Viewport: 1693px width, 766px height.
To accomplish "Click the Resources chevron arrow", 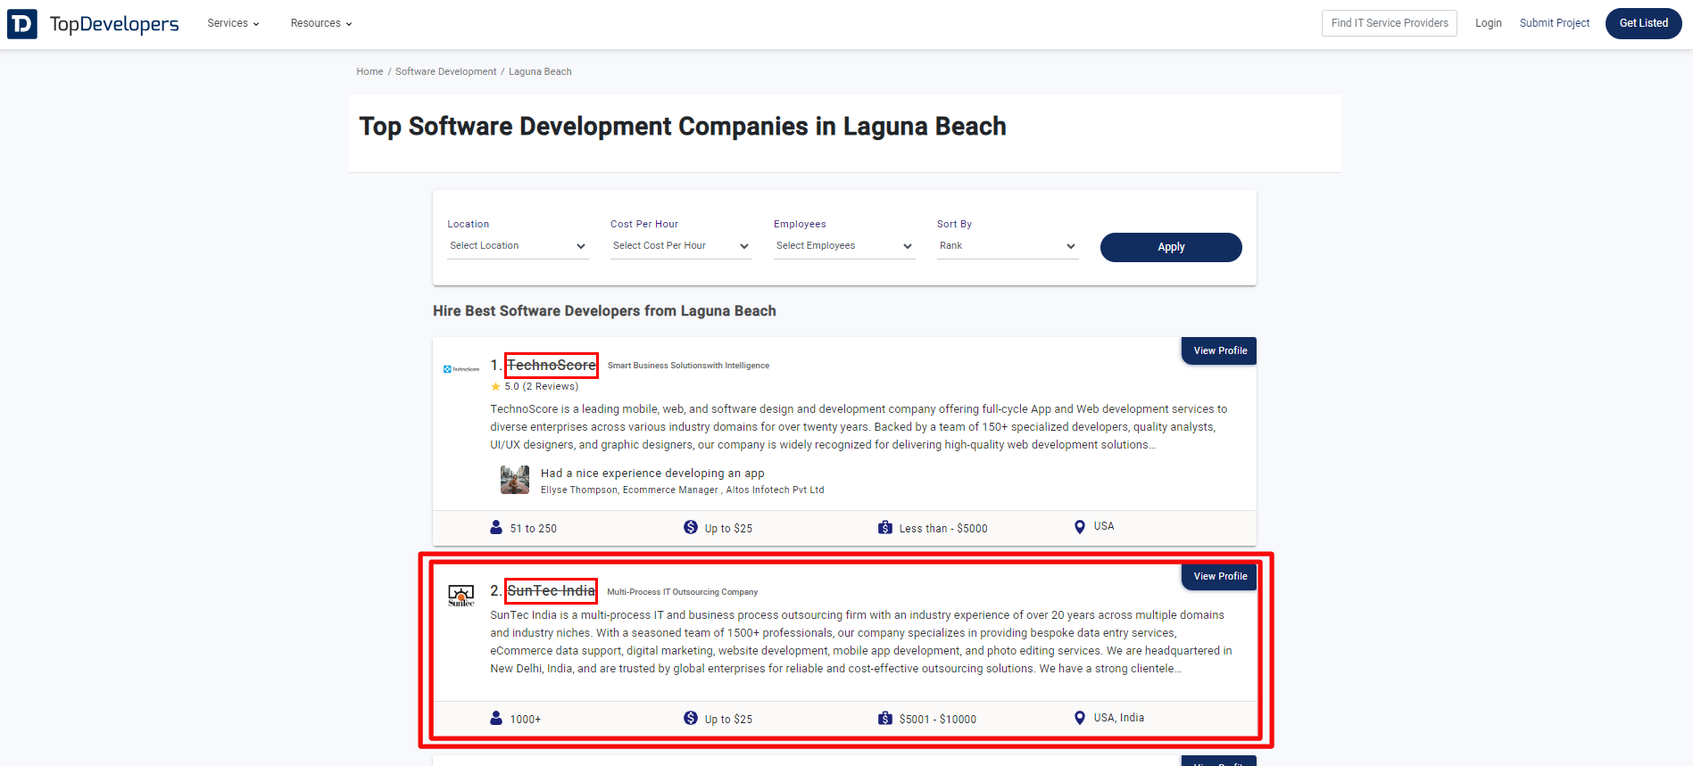I will coord(349,24).
